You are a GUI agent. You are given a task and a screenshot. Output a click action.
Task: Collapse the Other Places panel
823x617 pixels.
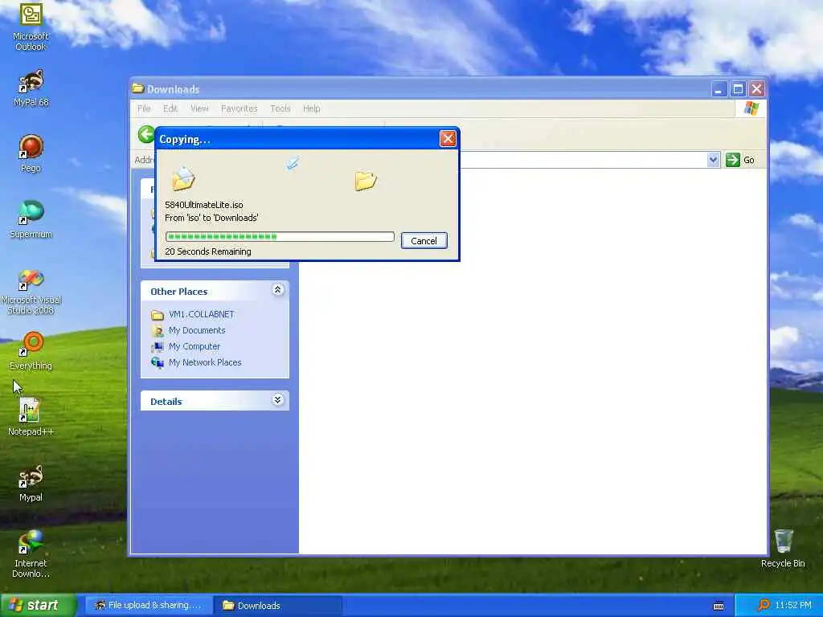coord(277,289)
